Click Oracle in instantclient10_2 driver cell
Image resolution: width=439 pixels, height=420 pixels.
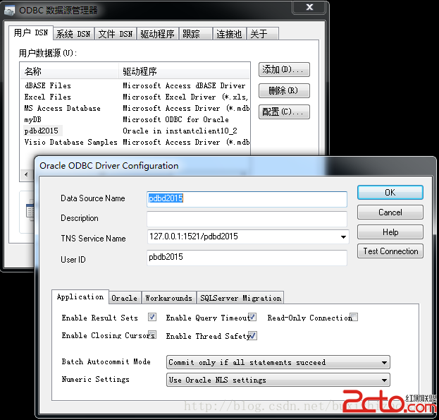point(180,131)
